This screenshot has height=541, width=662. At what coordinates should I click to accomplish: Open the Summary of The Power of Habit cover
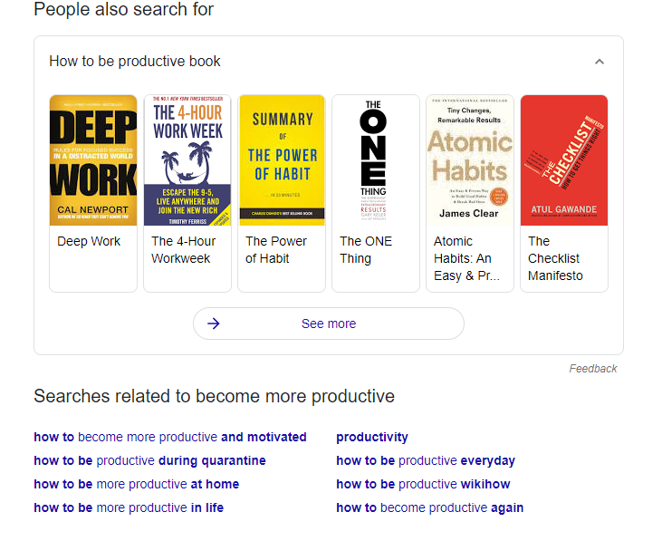click(x=282, y=160)
